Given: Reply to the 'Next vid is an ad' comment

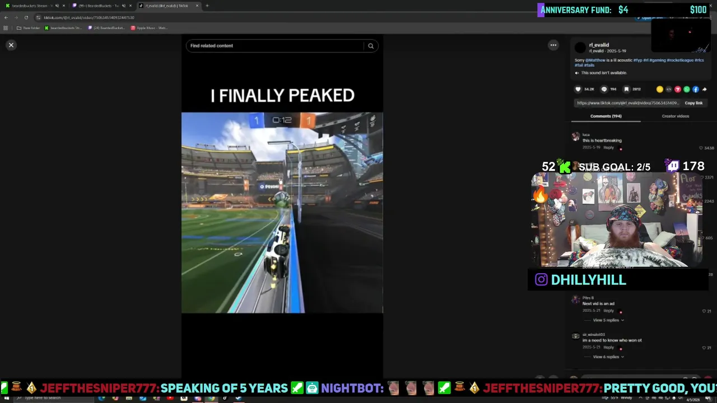Looking at the screenshot, I should [x=608, y=311].
